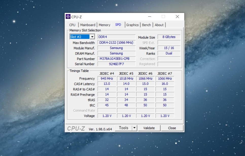The width and height of the screenshot is (245, 156).
Task: Go to the Graphics tab
Action: (x=132, y=25)
